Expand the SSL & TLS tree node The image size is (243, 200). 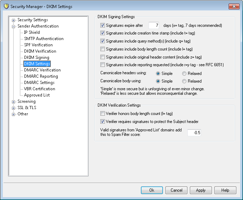14,108
